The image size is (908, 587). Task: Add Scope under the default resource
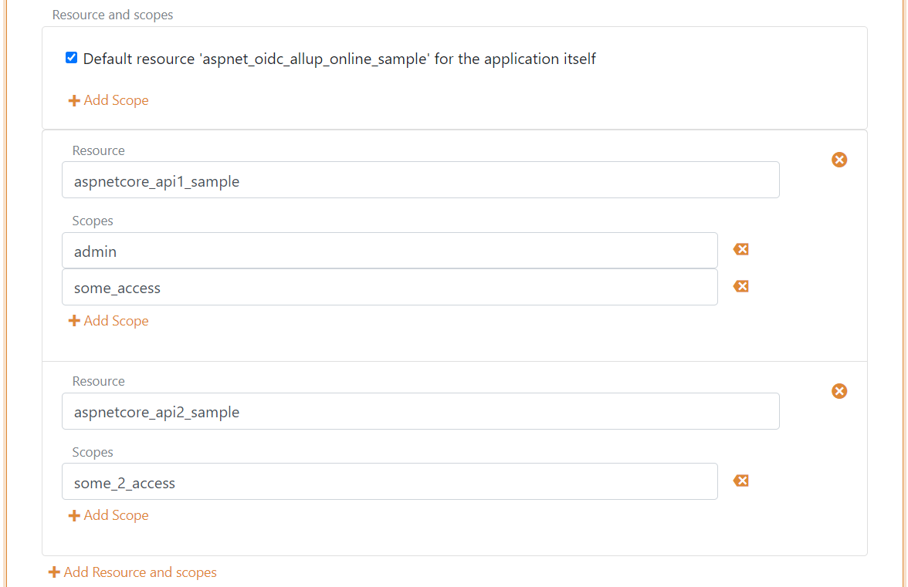tap(109, 100)
